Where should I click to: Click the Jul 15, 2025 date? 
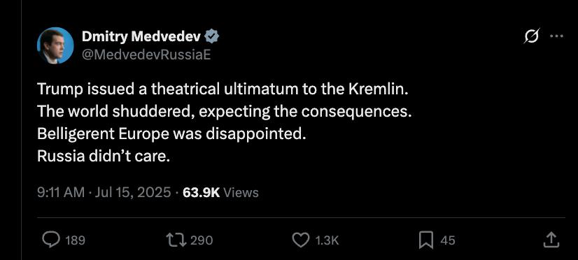point(133,192)
